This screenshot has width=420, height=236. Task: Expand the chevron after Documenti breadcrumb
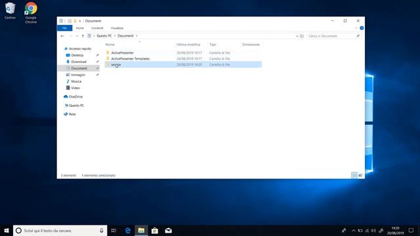click(x=136, y=36)
